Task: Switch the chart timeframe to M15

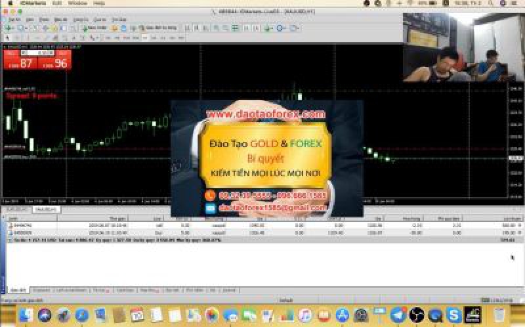Action: 126,38
